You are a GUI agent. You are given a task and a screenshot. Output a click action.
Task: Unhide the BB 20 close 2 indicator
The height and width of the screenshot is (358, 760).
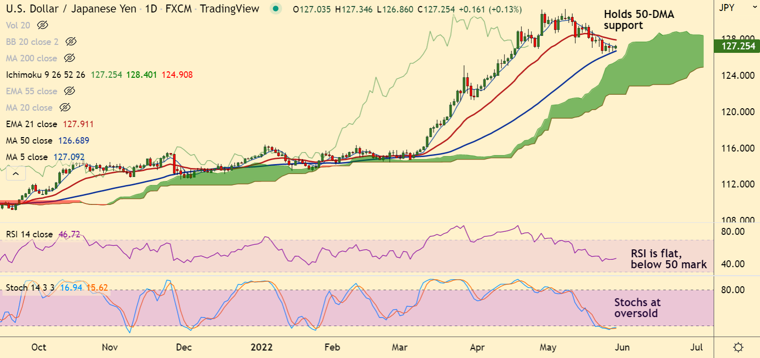[x=71, y=41]
